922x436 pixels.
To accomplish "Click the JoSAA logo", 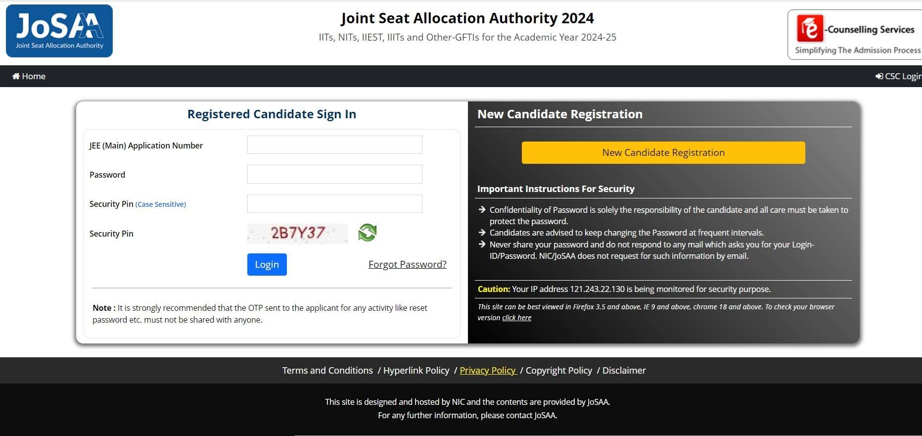I will click(59, 31).
